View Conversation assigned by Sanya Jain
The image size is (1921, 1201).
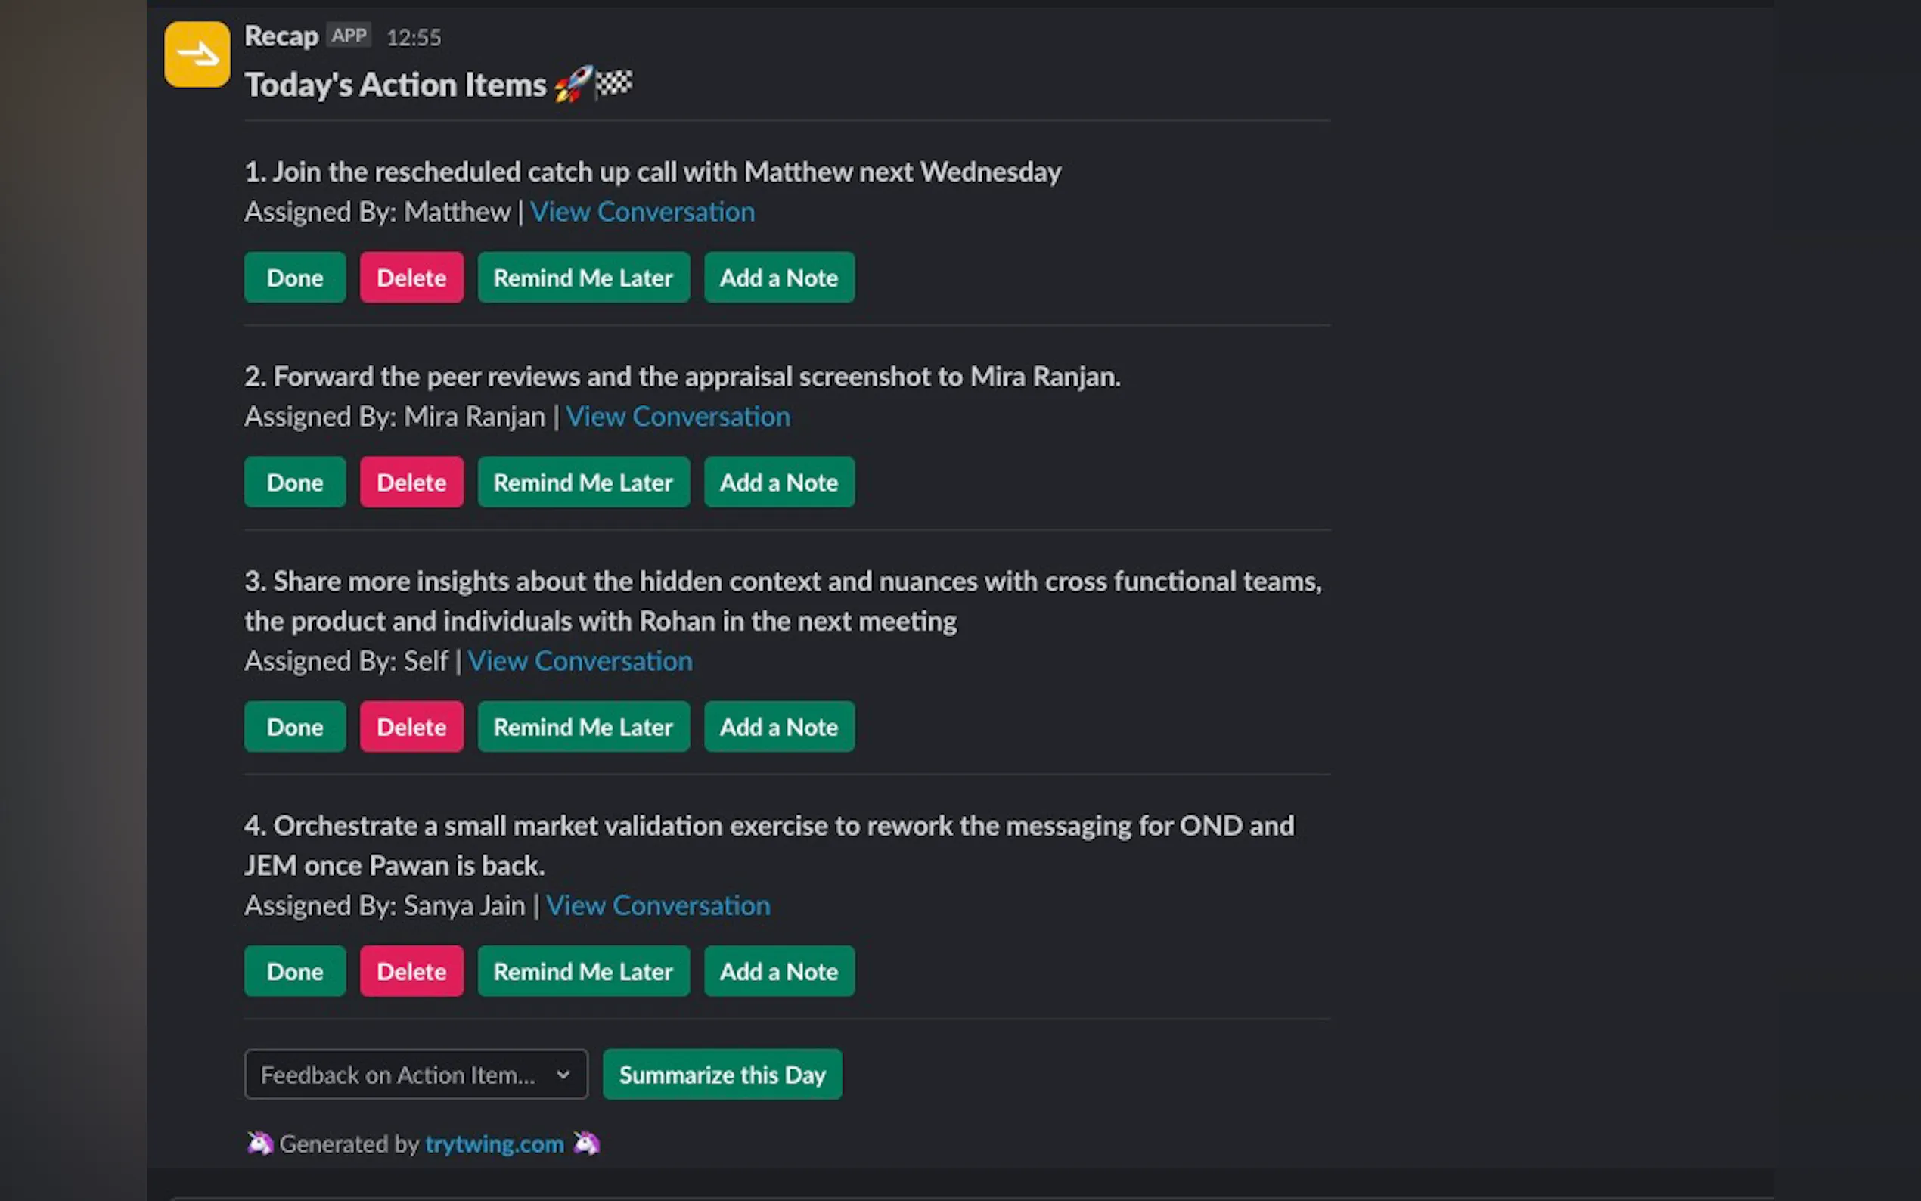657,906
